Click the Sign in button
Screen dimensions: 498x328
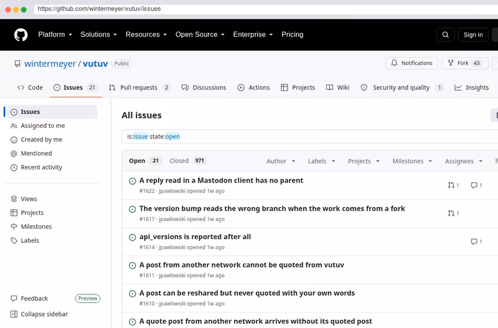click(473, 35)
